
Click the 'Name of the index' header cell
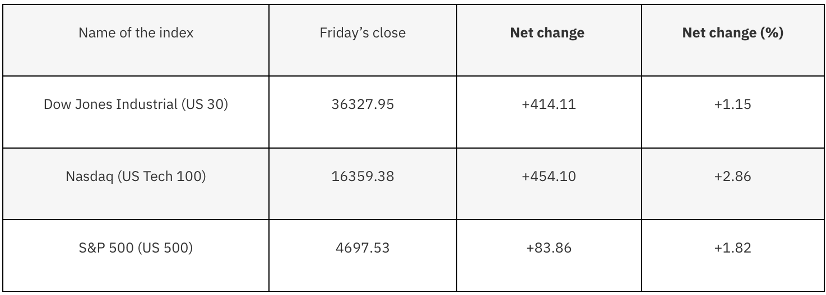pos(136,33)
